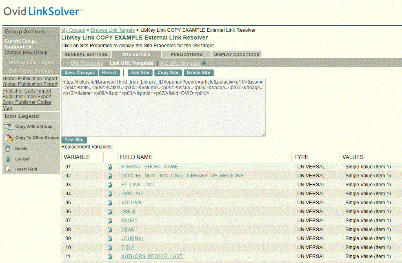
Task: Open the Global Publication Import link
Action: point(30,79)
